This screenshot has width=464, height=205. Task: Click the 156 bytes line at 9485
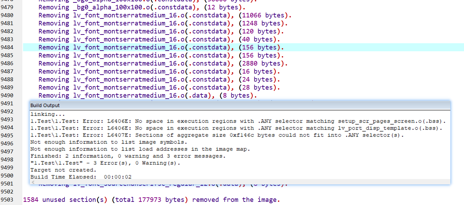(161, 55)
